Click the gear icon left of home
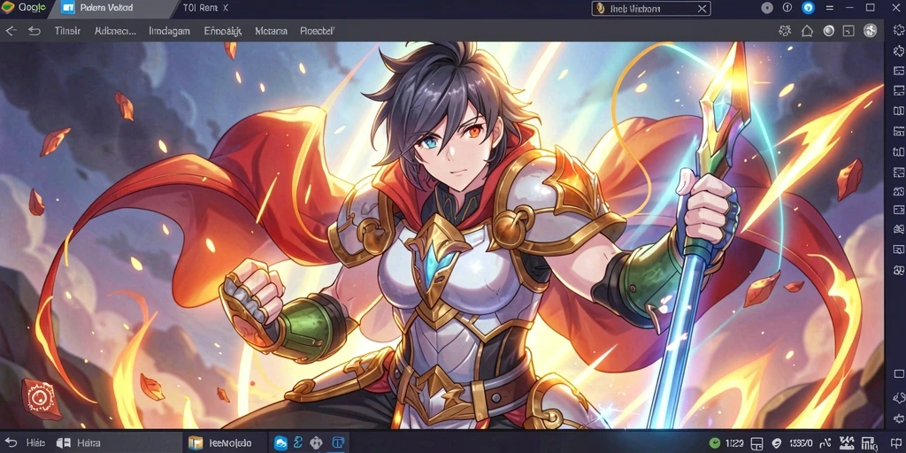This screenshot has width=906, height=453. pos(785,31)
